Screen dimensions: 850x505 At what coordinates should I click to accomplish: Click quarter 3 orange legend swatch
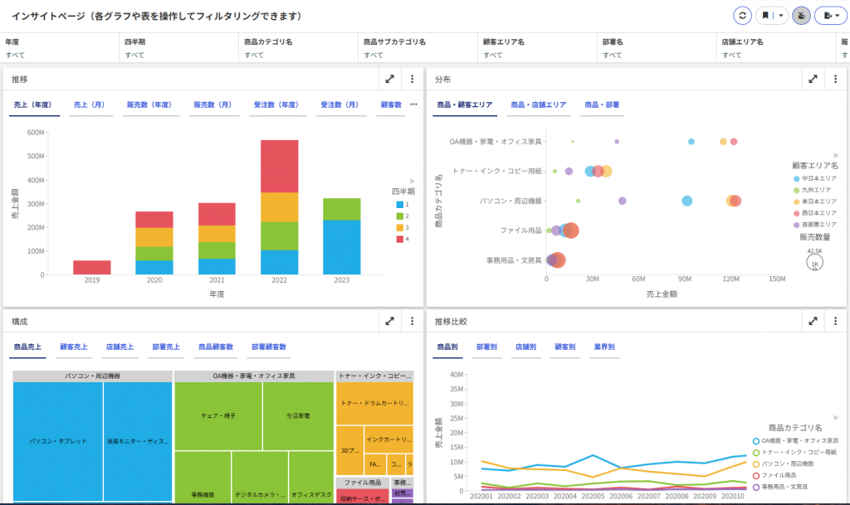click(399, 228)
